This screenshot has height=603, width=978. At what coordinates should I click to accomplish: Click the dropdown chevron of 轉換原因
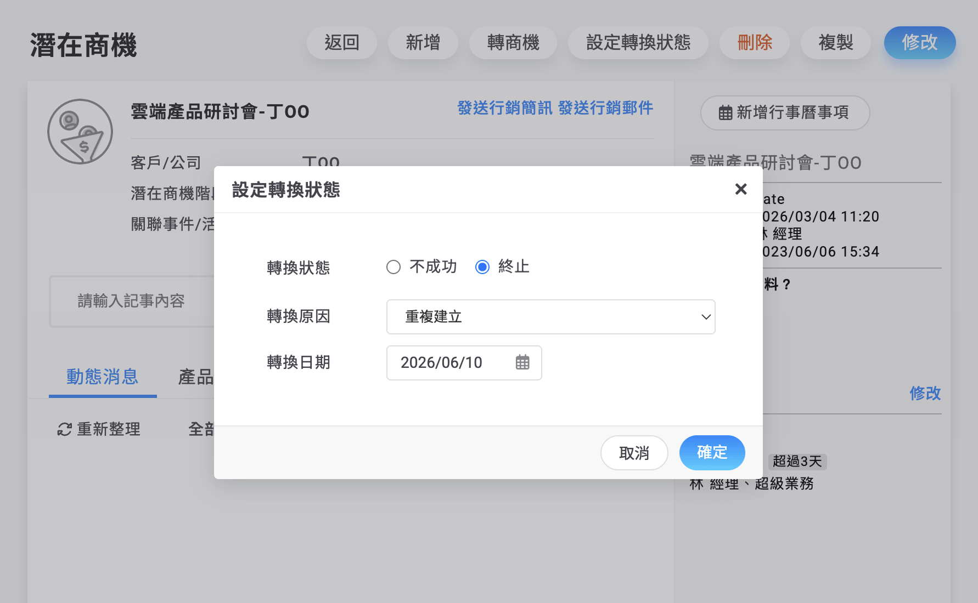706,317
